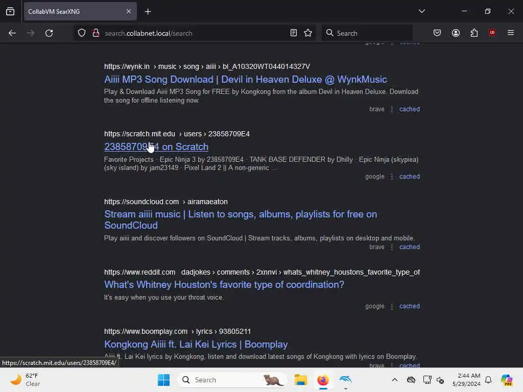
Task: Focus the Firefox search box
Action: coord(367,33)
